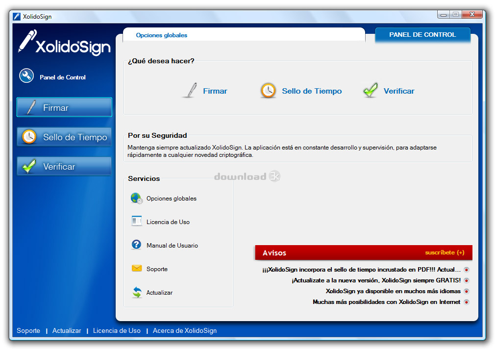This screenshot has height=352, width=495.
Task: Open the Manual de Usuario help icon
Action: click(136, 245)
